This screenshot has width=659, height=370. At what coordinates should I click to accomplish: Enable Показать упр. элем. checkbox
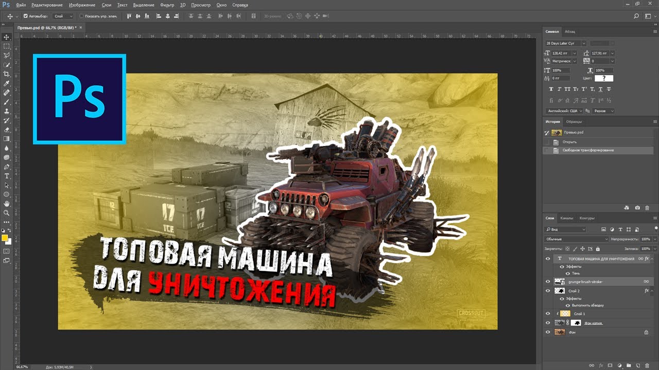[81, 16]
